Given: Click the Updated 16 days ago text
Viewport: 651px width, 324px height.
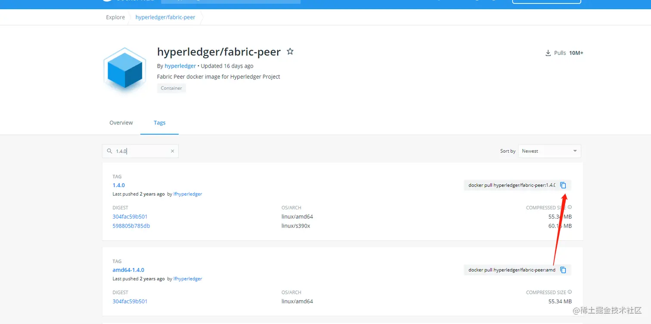Looking at the screenshot, I should (227, 66).
